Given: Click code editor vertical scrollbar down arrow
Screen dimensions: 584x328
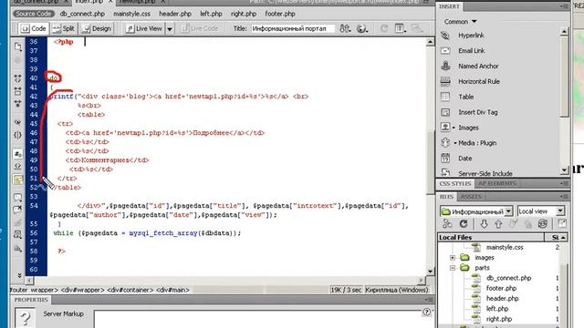Looking at the screenshot, I should click(x=430, y=272).
